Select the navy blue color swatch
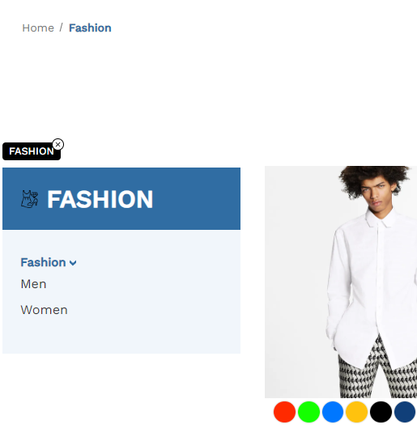The image size is (417, 433). (405, 412)
